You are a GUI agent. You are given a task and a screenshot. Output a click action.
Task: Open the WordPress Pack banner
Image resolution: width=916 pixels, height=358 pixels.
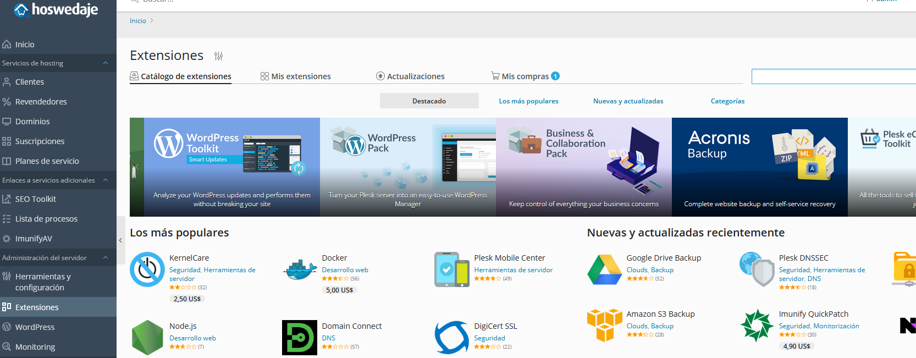(408, 167)
